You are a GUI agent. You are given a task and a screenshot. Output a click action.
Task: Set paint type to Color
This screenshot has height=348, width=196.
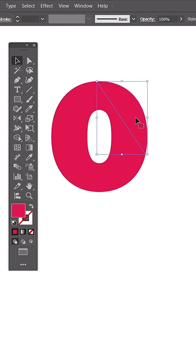[15, 232]
